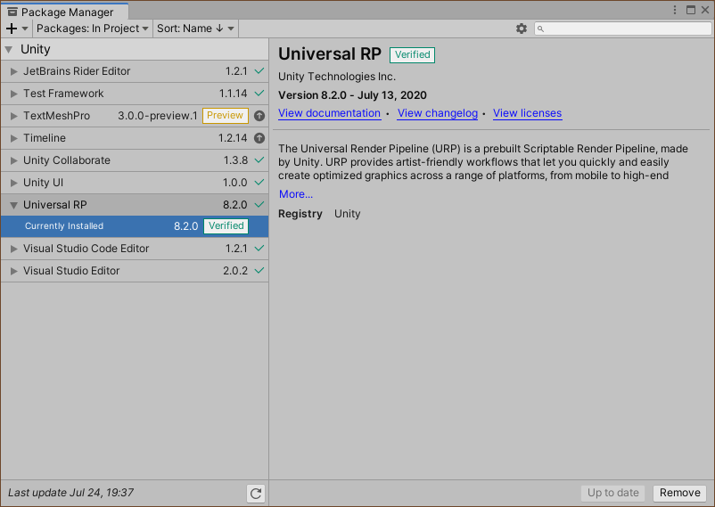The height and width of the screenshot is (507, 715).
Task: Open the window's three-dot options menu
Action: 675,10
